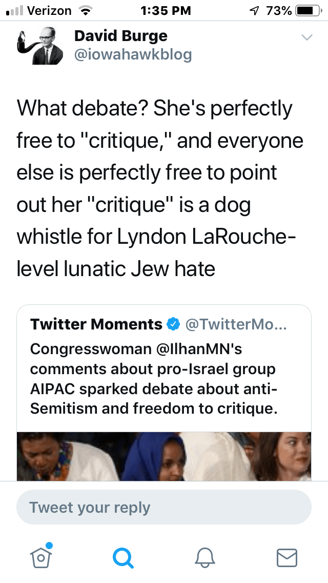Tap the Twitter Moments verified badge
Screen dimensions: 328x583
tap(174, 324)
